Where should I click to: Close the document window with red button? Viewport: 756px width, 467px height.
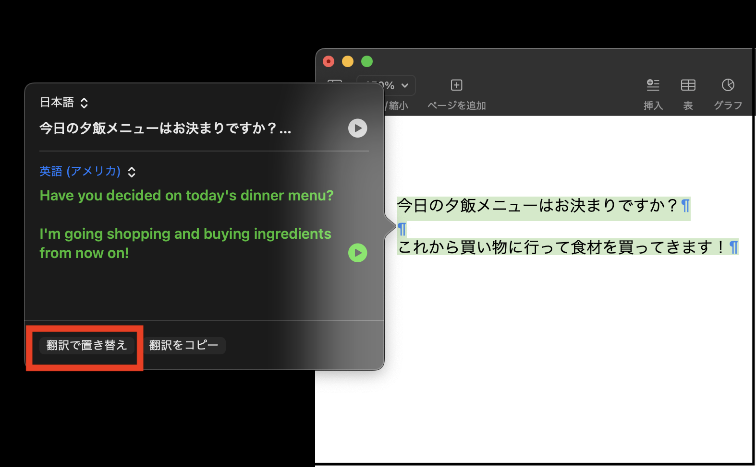(x=329, y=61)
